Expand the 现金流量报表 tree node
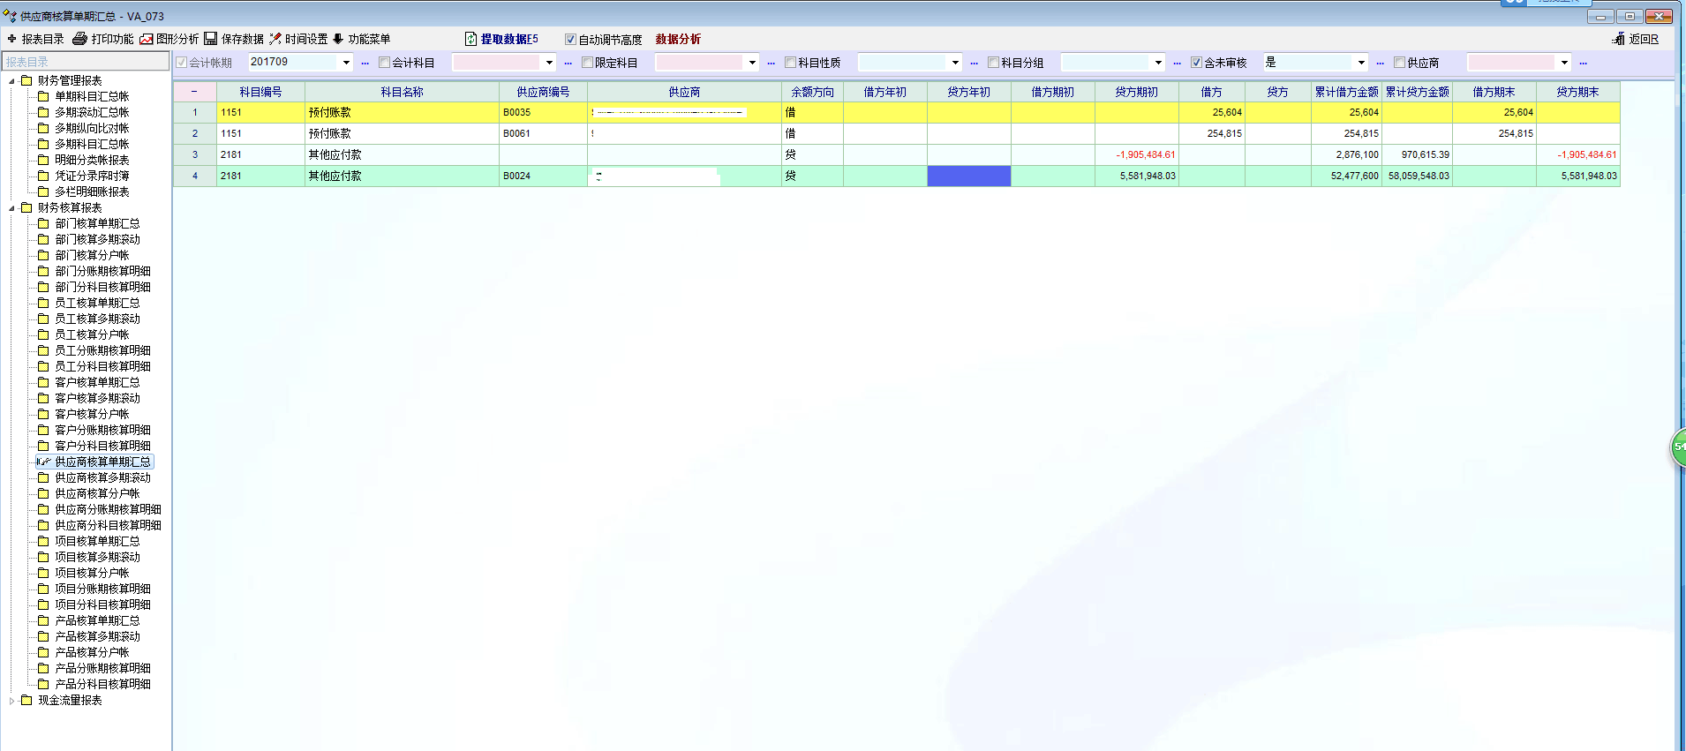1686x751 pixels. click(11, 701)
